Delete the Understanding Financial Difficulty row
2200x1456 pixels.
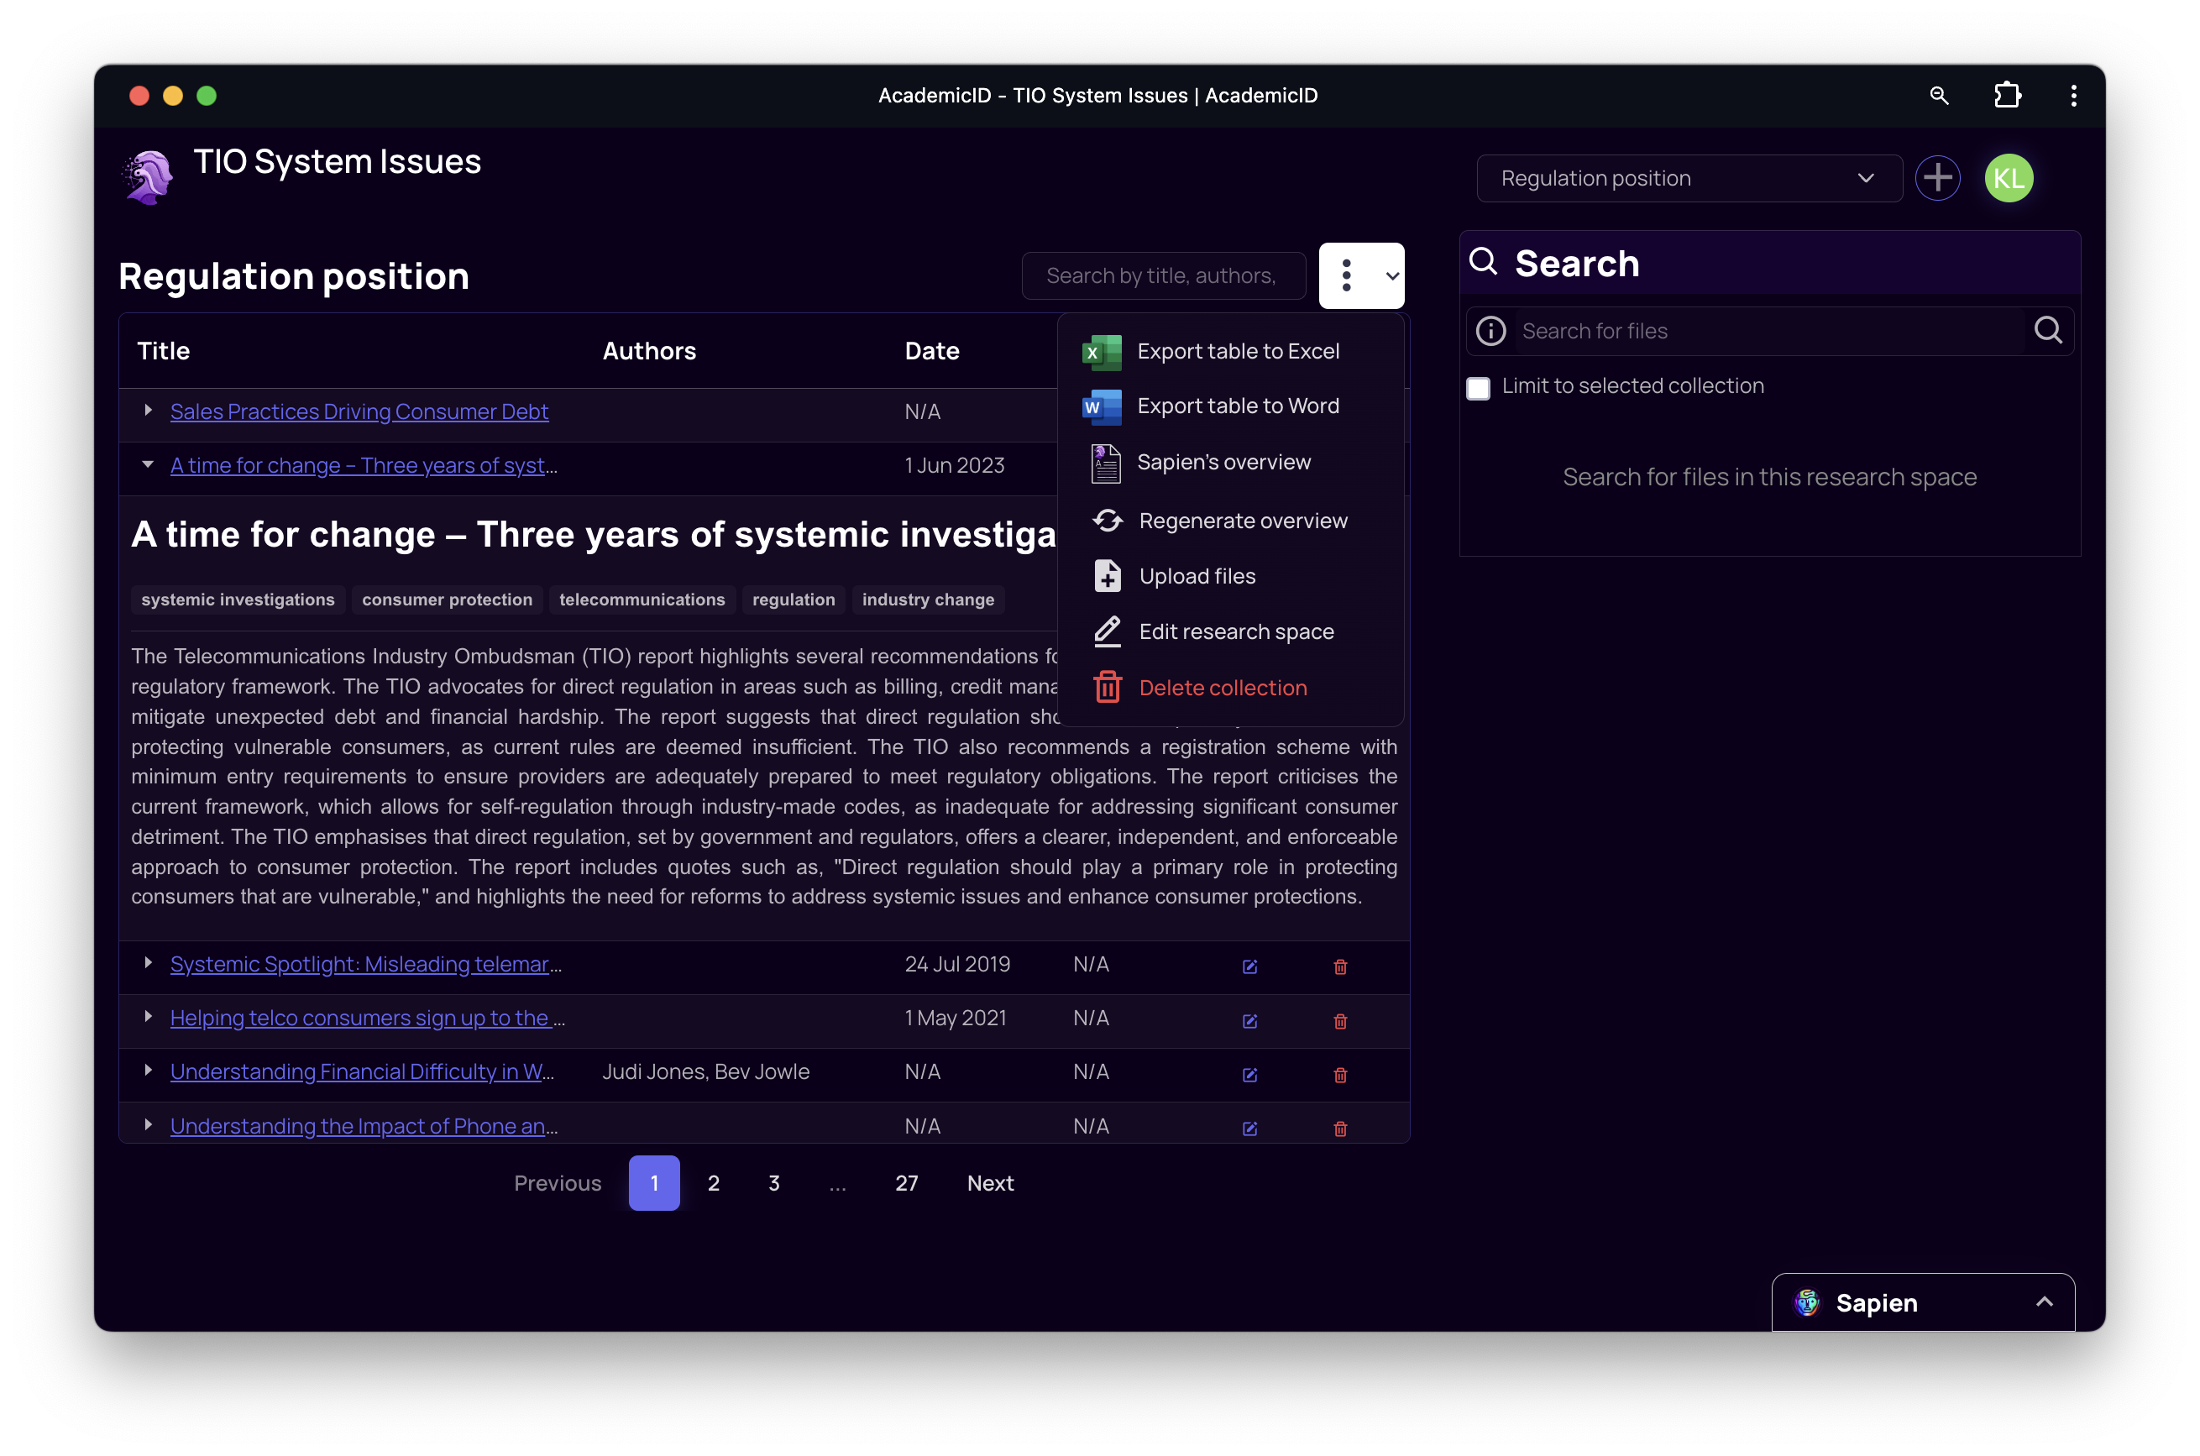[1340, 1074]
